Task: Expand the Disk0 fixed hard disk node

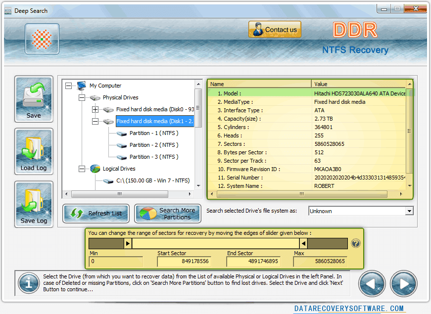Action: point(95,109)
